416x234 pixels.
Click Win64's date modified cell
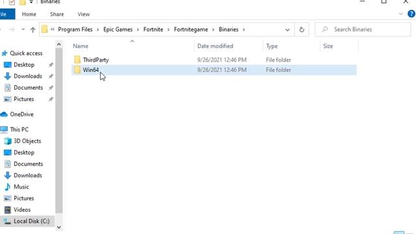[x=222, y=70]
